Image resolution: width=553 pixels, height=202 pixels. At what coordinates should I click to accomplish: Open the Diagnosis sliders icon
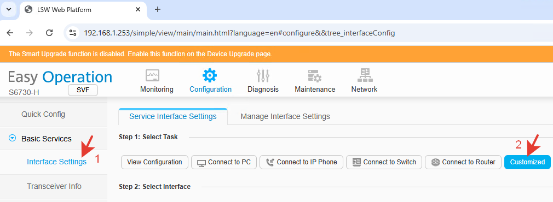(x=263, y=75)
